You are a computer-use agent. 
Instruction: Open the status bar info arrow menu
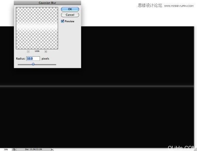[52, 150]
